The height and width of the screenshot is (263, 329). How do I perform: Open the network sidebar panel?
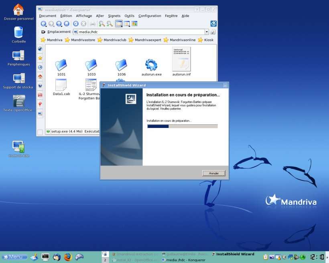click(x=40, y=85)
